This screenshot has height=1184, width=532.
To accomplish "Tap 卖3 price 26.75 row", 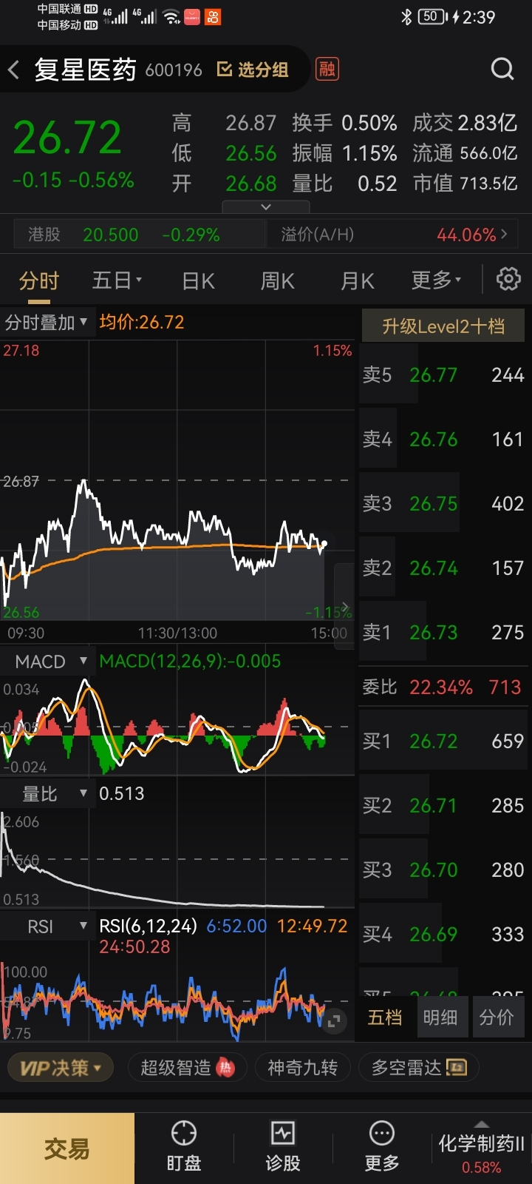I will coord(443,504).
